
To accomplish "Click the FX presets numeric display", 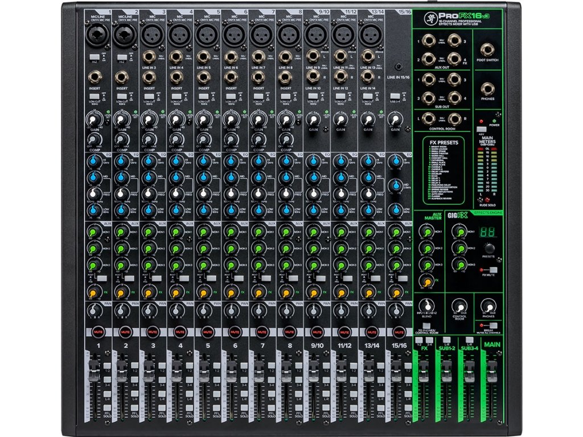I will [487, 232].
